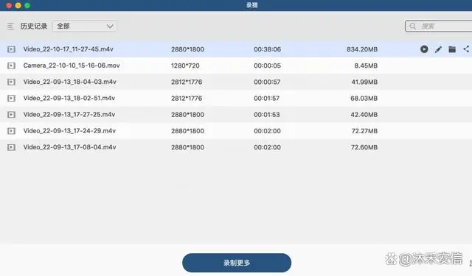Click the magnifier icon in the search box
Screen dimensions: 472x276
[413, 26]
